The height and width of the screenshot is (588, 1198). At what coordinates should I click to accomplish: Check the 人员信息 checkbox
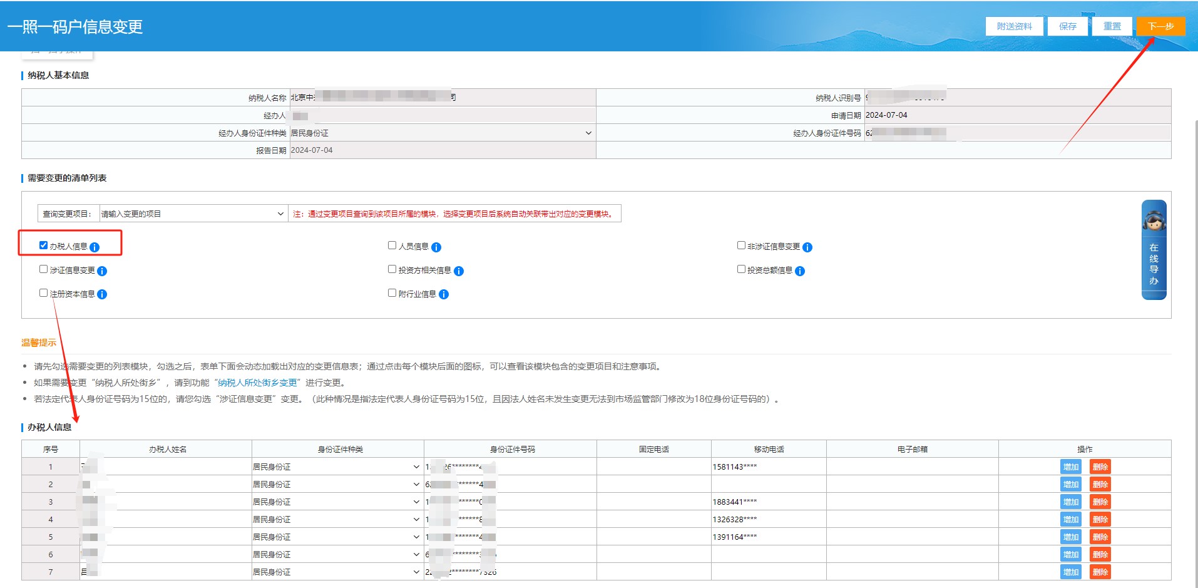coord(392,245)
